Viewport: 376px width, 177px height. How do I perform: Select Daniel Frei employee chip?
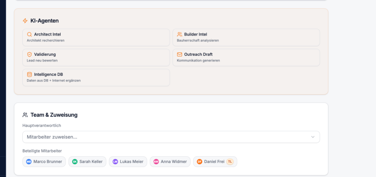(215, 162)
